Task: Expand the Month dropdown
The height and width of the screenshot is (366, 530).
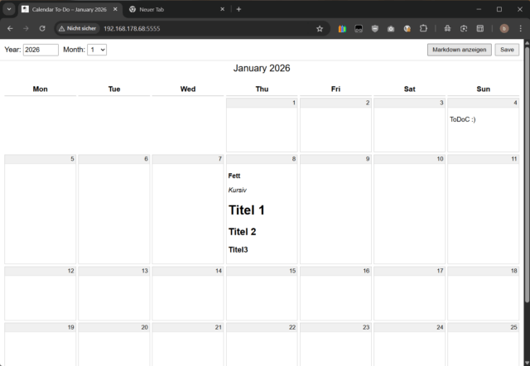Action: 97,50
